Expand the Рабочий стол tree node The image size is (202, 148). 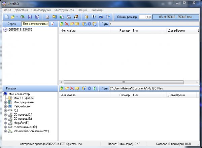tap(5, 106)
